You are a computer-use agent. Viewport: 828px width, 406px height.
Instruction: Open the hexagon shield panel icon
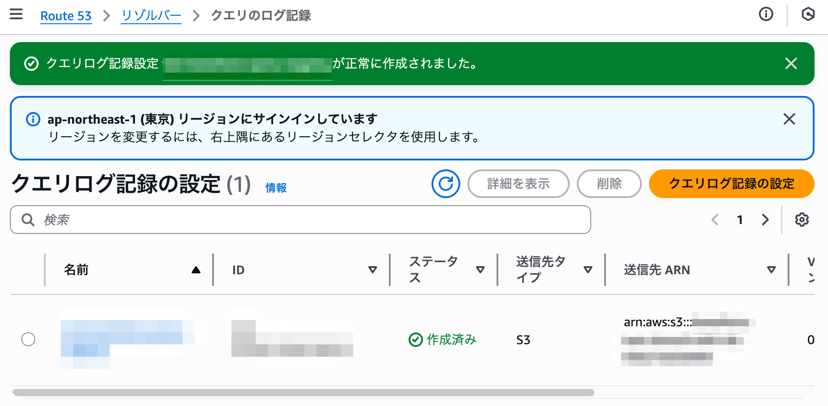808,14
